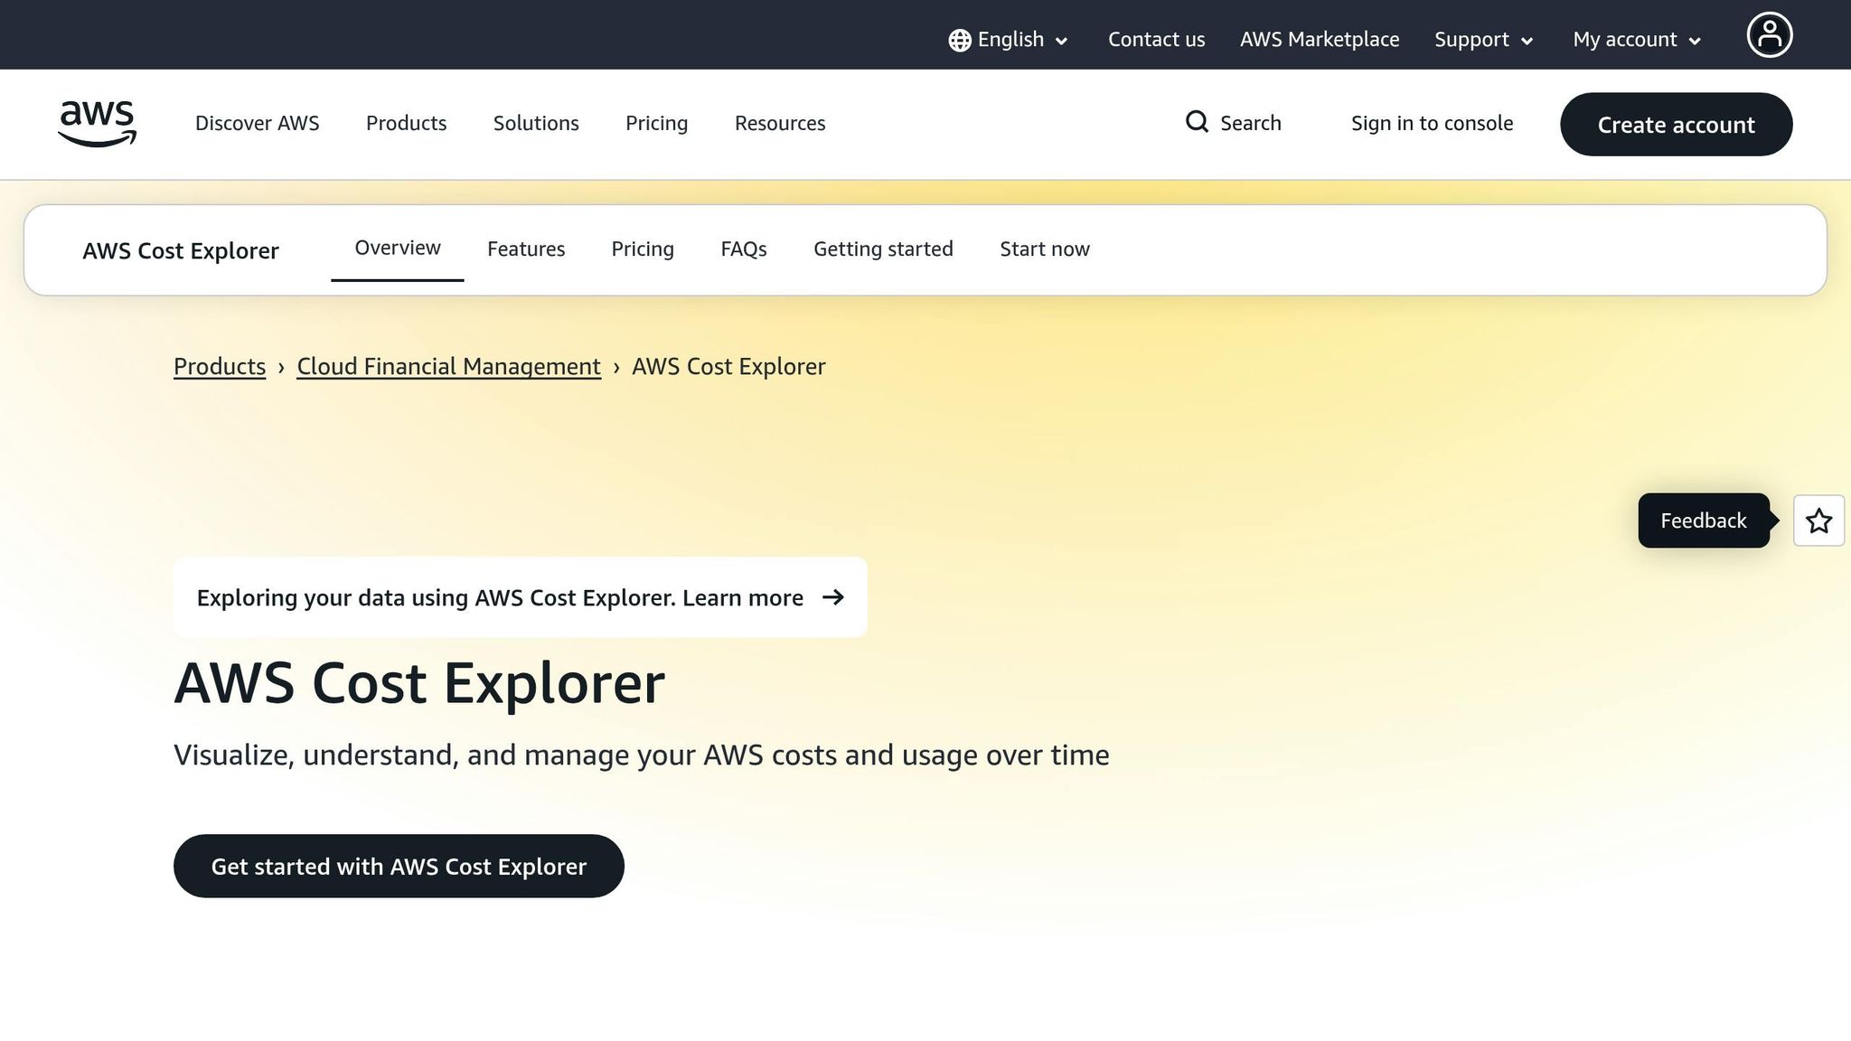Viewport: 1851px width, 1041px height.
Task: Switch to the Features tab
Action: (526, 249)
